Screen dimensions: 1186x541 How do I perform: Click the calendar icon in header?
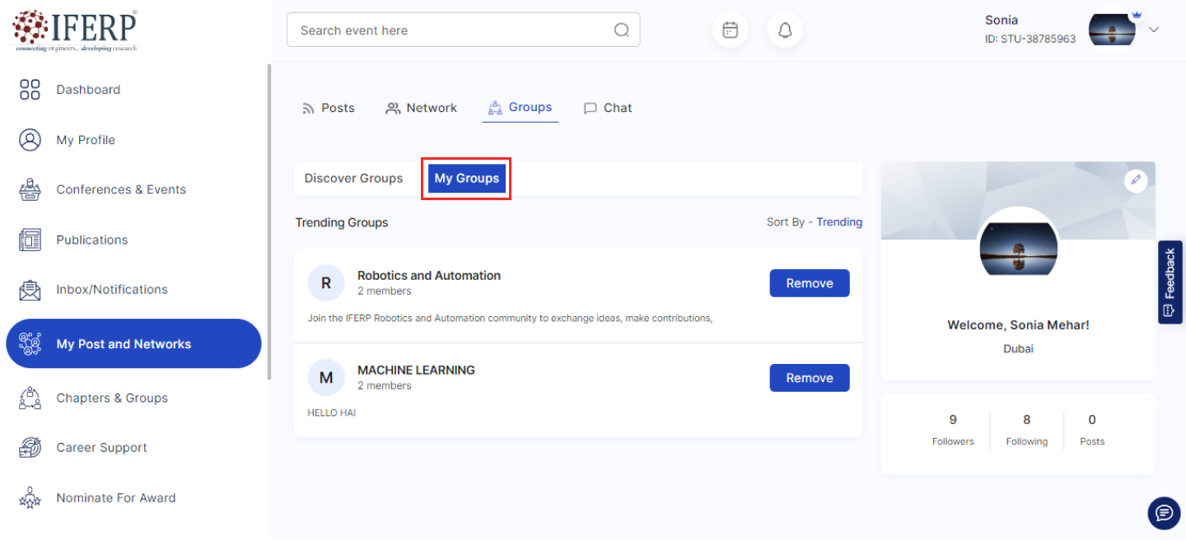click(730, 30)
